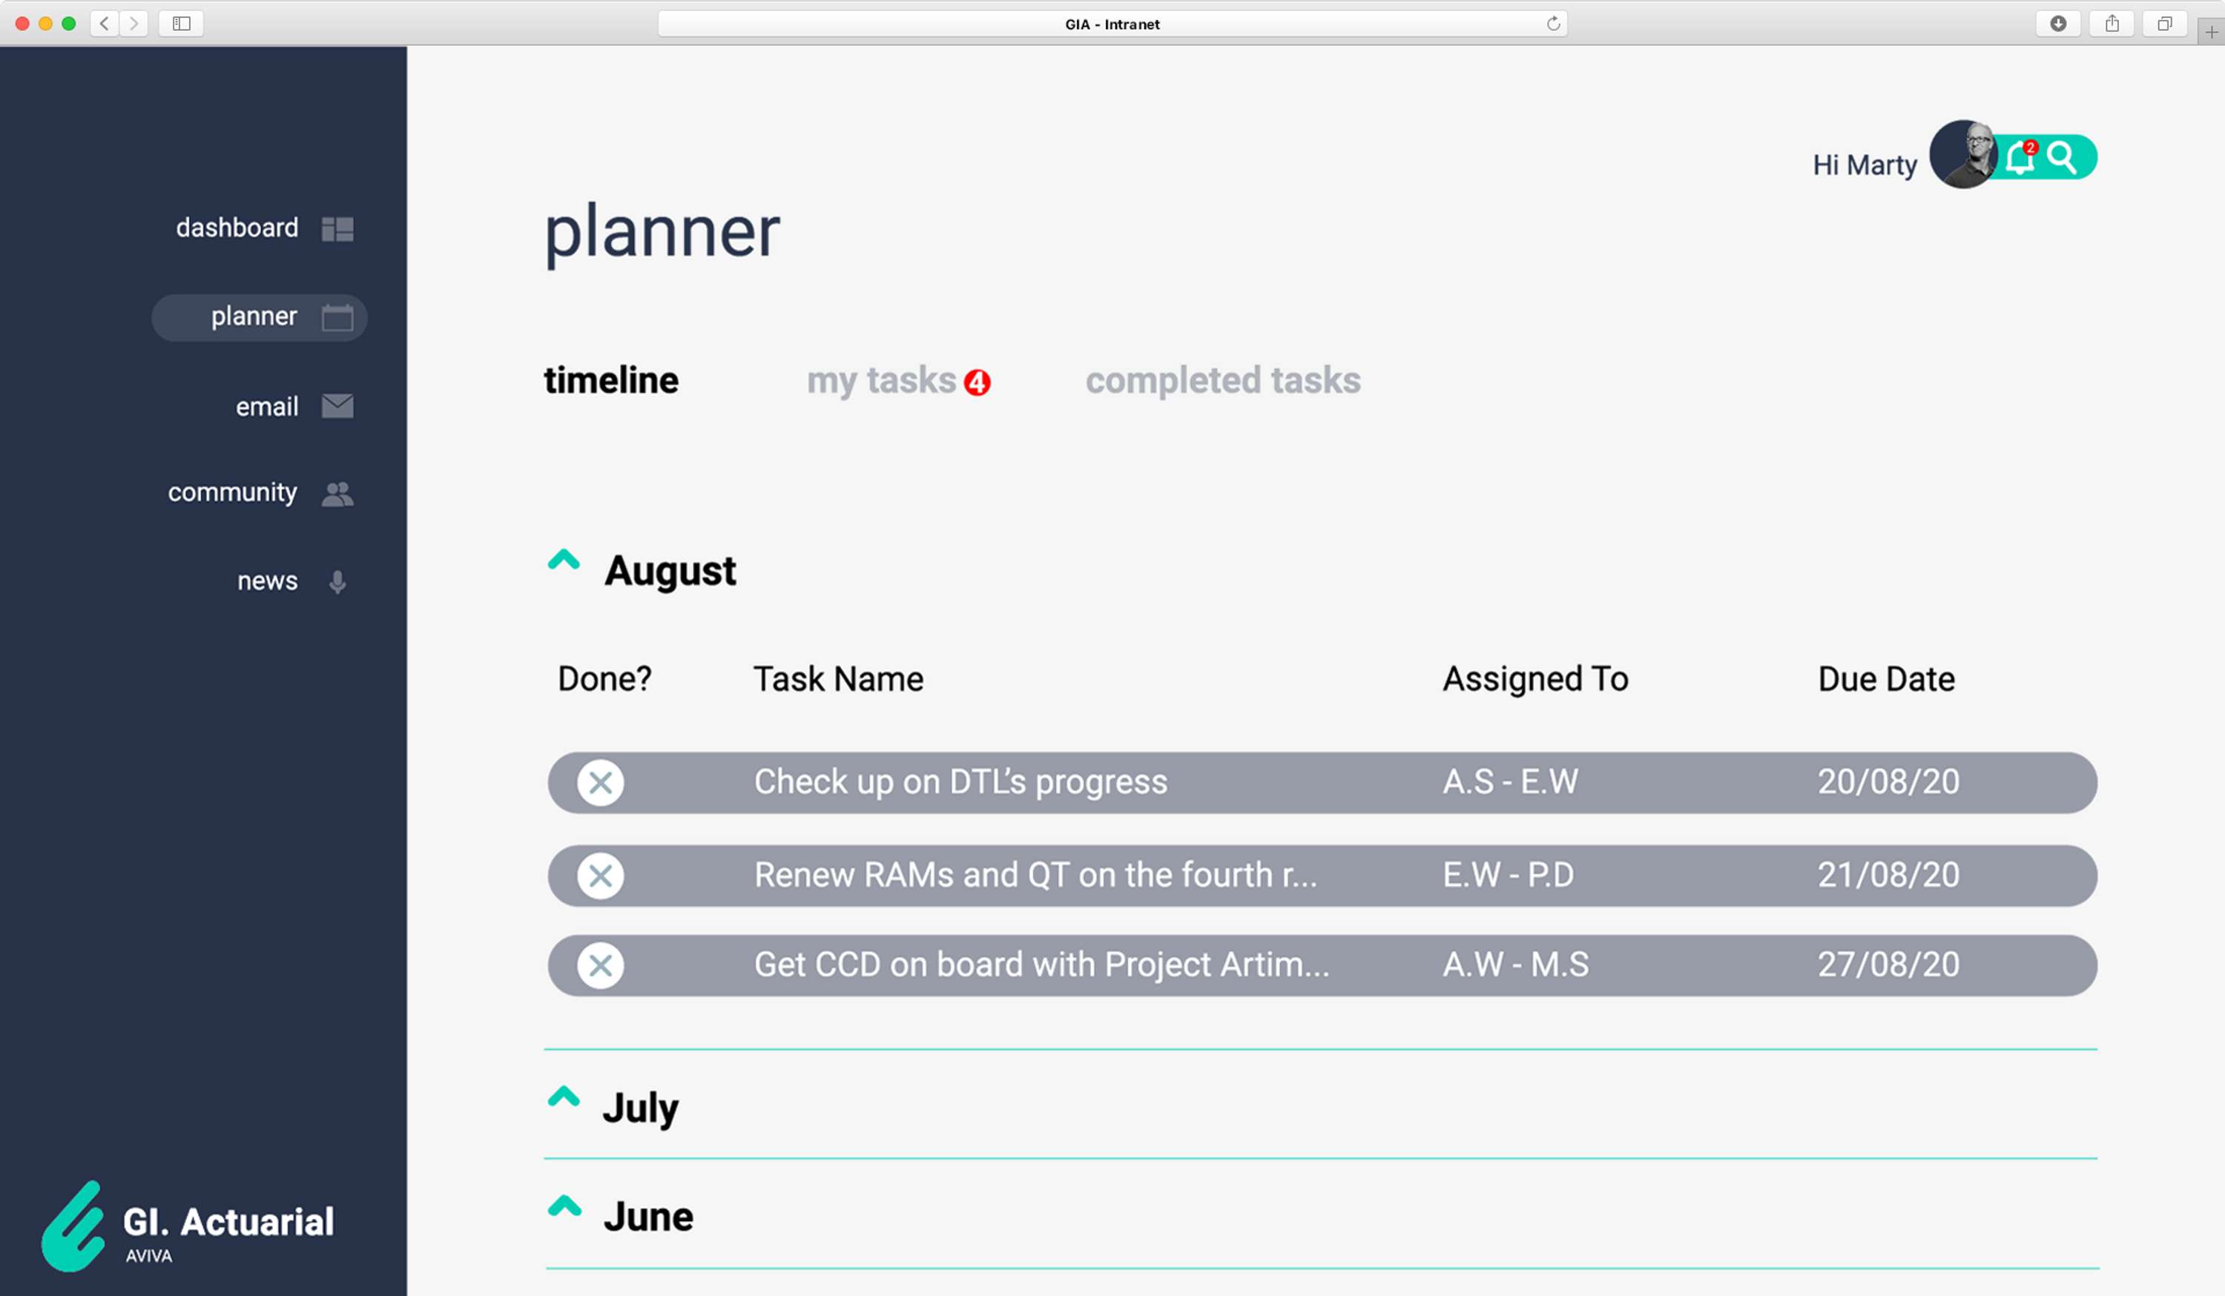Collapse the August section chevron
The image size is (2225, 1296).
[x=564, y=560]
